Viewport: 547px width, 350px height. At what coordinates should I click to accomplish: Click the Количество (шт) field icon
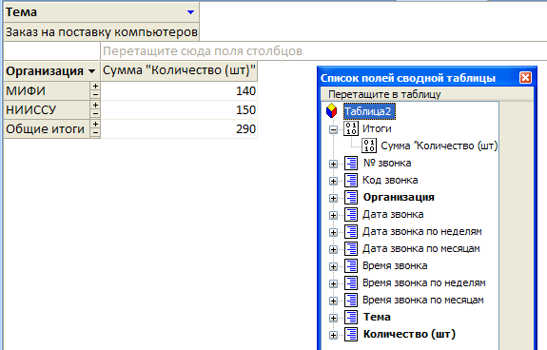tap(351, 334)
